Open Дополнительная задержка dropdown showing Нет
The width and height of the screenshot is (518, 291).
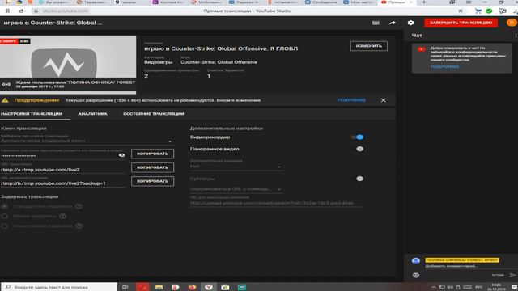(x=236, y=167)
